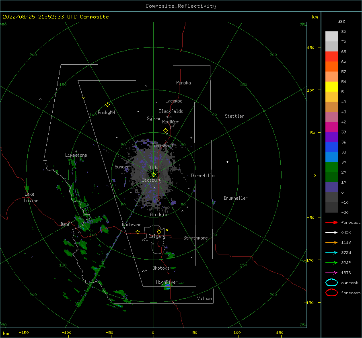Screen dimensions: 362x338
Task: Click the red forecast ellipse legend icon
Action: point(331,293)
